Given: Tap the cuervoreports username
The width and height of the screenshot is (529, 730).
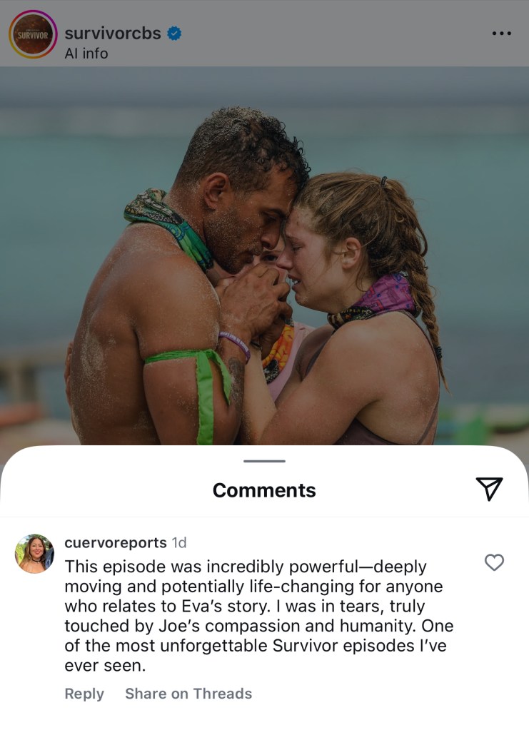Looking at the screenshot, I should pos(116,543).
